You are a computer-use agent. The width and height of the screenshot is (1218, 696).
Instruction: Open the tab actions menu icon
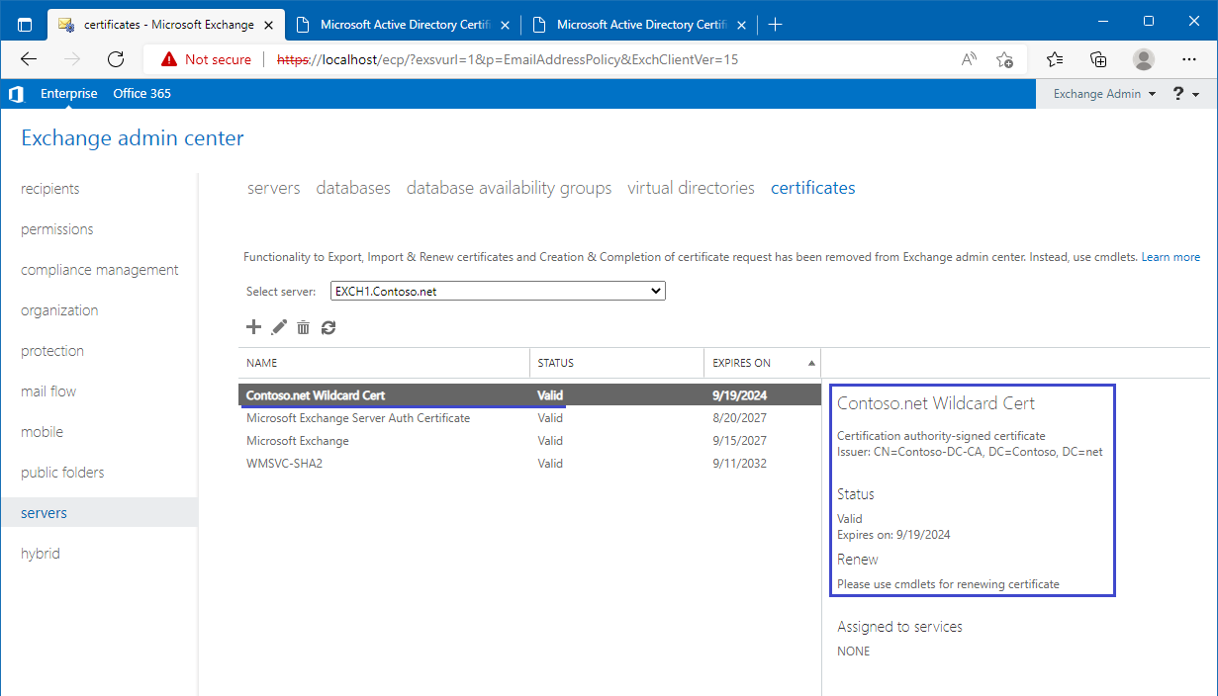pos(25,24)
